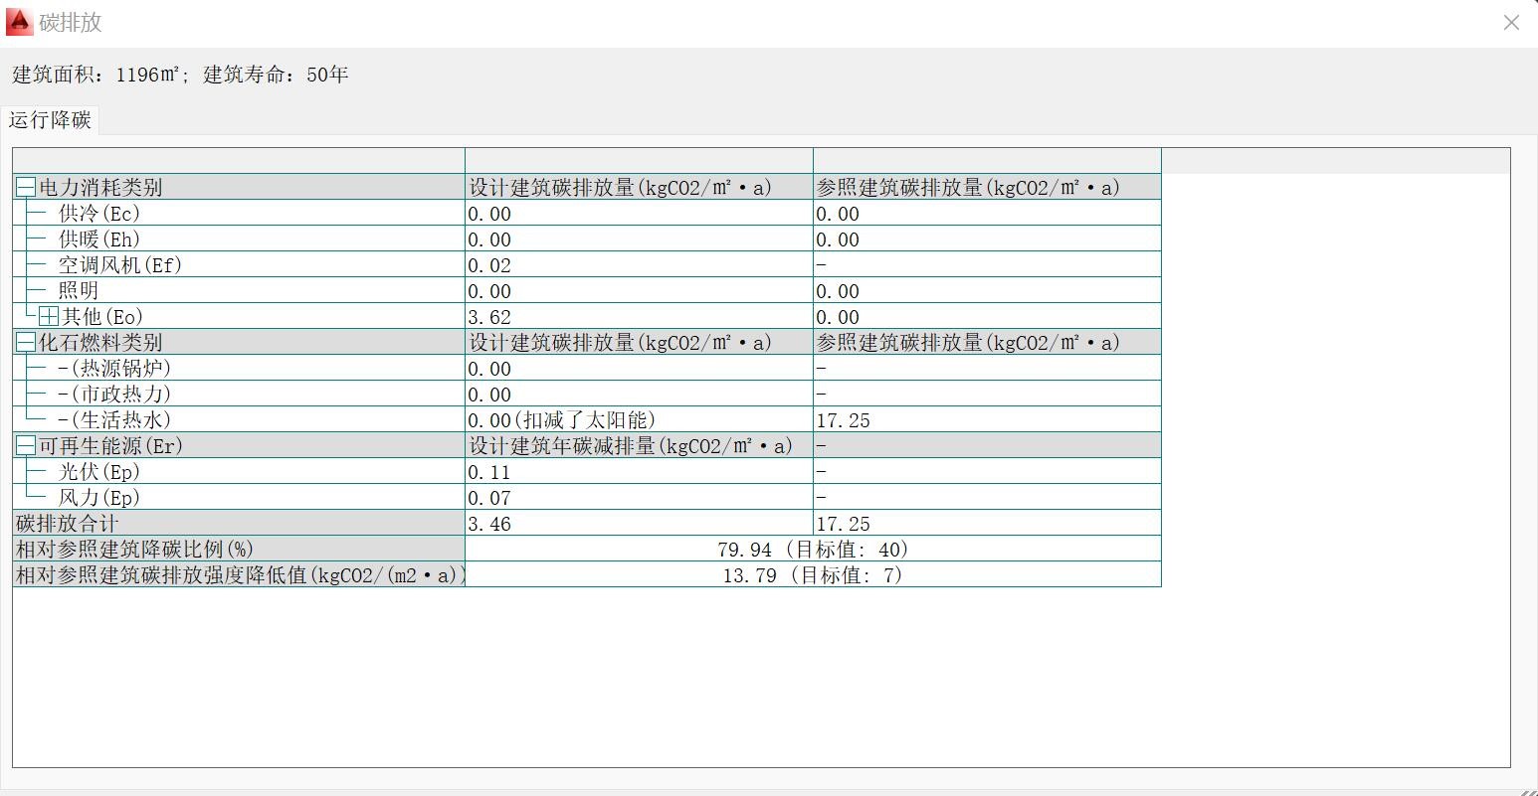This screenshot has height=796, width=1538.
Task: Select the 供冷(Ec) row
Action: pos(98,214)
